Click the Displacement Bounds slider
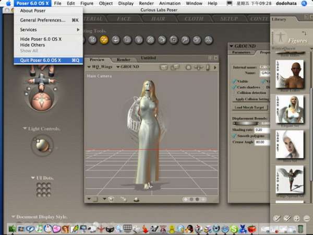313x235 pixels. tap(246, 123)
